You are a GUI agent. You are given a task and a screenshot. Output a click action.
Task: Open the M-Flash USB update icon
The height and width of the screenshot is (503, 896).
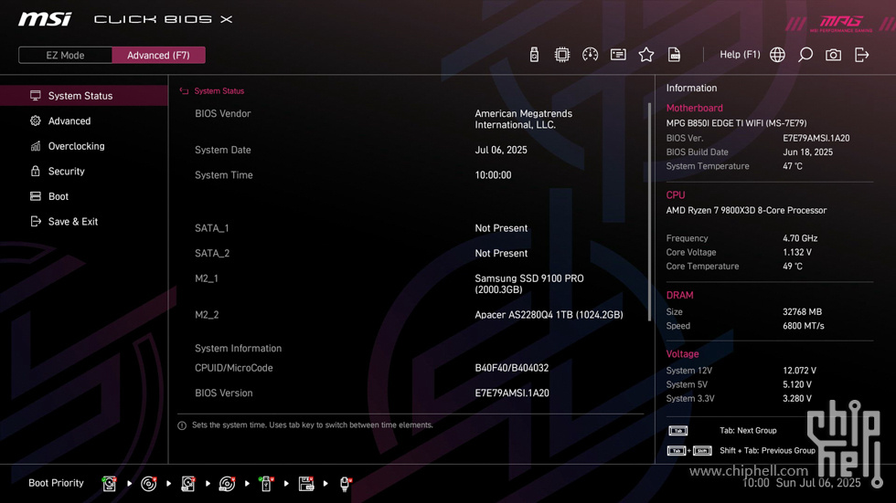(x=534, y=55)
